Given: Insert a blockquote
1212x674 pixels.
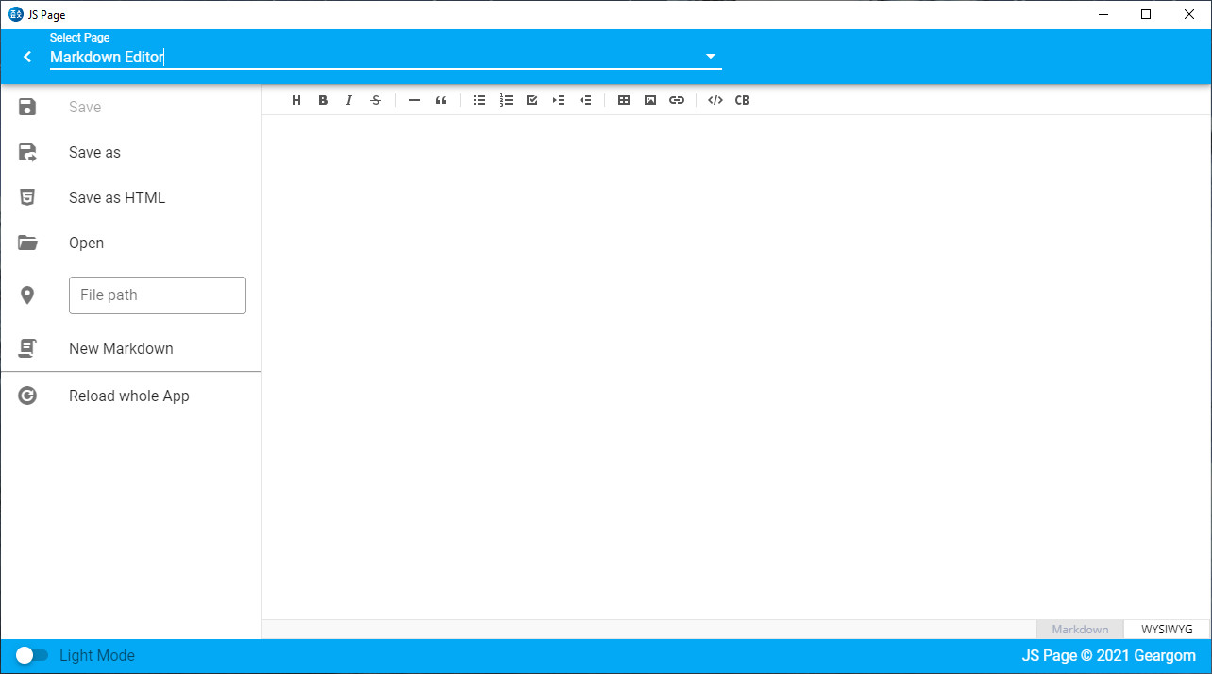Looking at the screenshot, I should pyautogui.click(x=441, y=100).
